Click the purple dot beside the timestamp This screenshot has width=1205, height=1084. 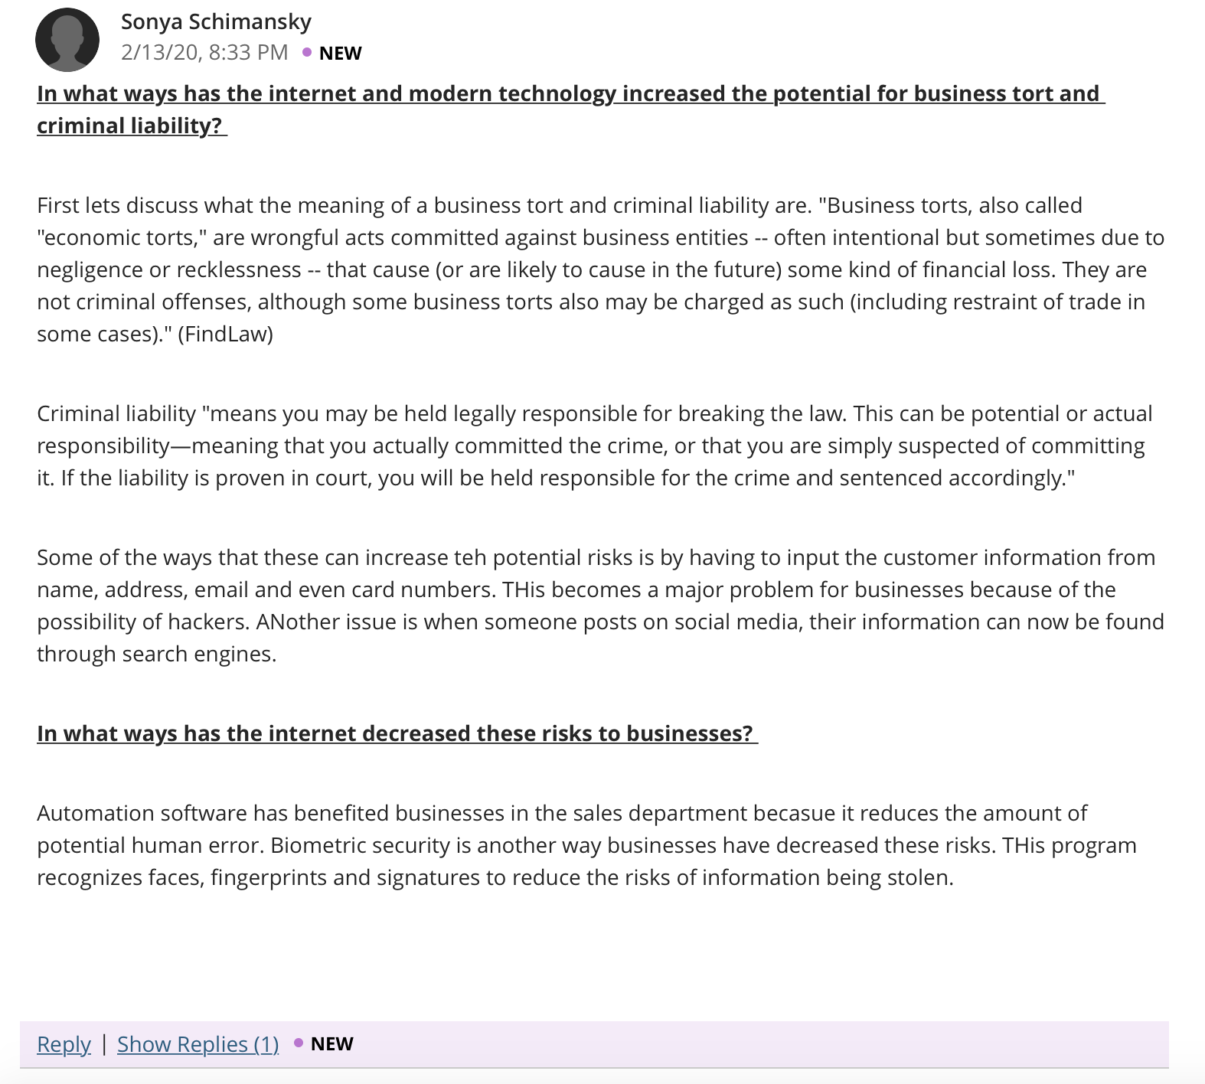pos(307,52)
